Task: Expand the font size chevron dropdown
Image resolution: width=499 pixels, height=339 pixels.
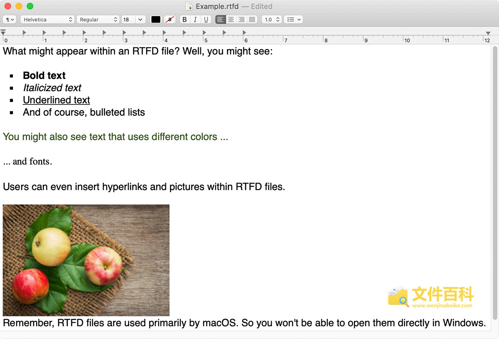Action: 140,20
